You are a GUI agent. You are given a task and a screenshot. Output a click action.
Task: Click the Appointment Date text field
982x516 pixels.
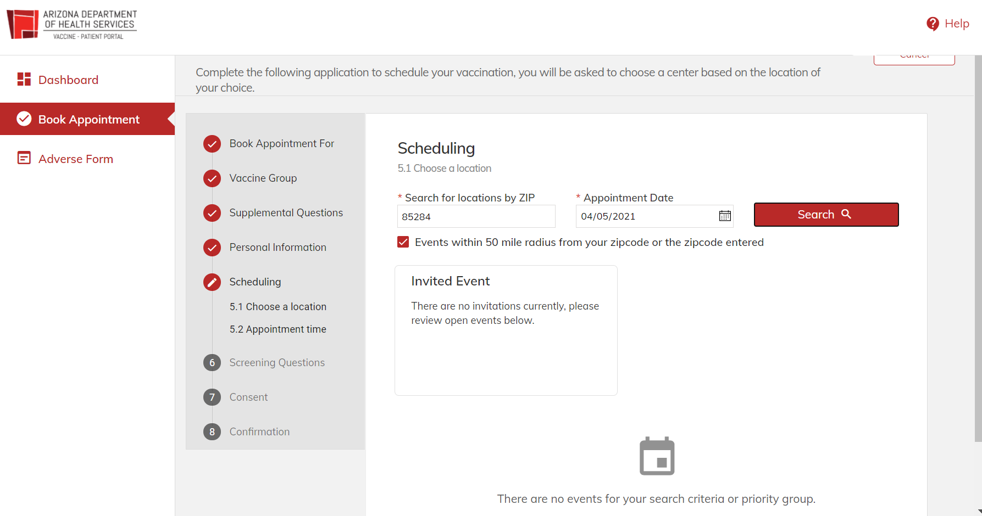pyautogui.click(x=646, y=216)
